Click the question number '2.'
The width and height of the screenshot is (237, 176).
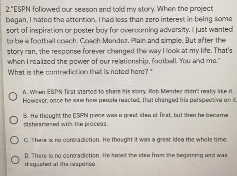point(8,9)
